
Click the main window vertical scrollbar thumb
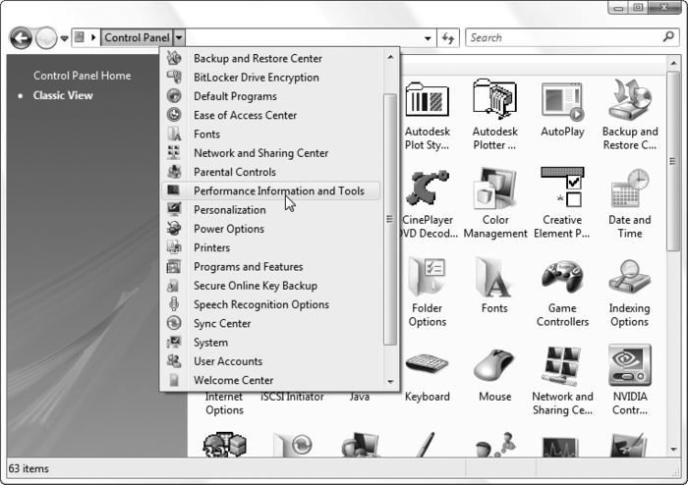point(673,161)
